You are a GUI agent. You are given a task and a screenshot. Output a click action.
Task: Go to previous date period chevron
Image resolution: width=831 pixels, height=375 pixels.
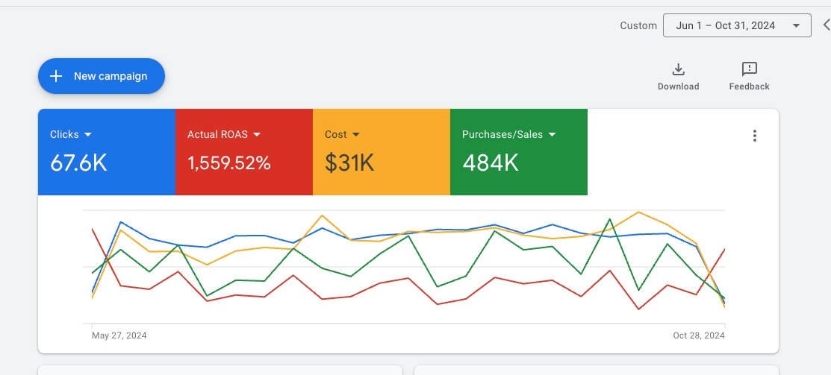coord(826,25)
